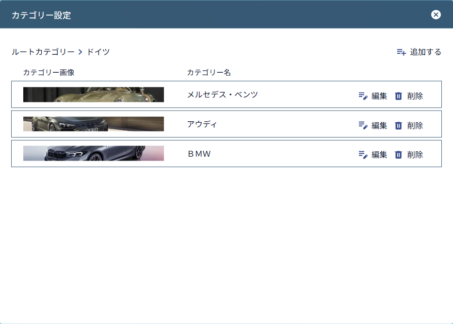Screen dimensions: 453x324
Task: Click the 追加する list-add icon
Action: (x=401, y=52)
